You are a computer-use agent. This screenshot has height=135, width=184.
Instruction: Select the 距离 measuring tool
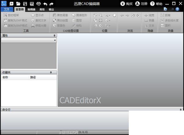(165, 15)
